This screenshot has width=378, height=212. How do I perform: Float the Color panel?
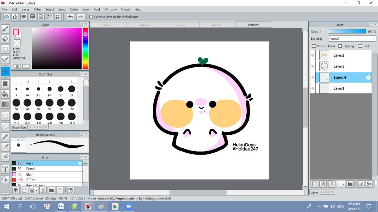click(x=82, y=25)
